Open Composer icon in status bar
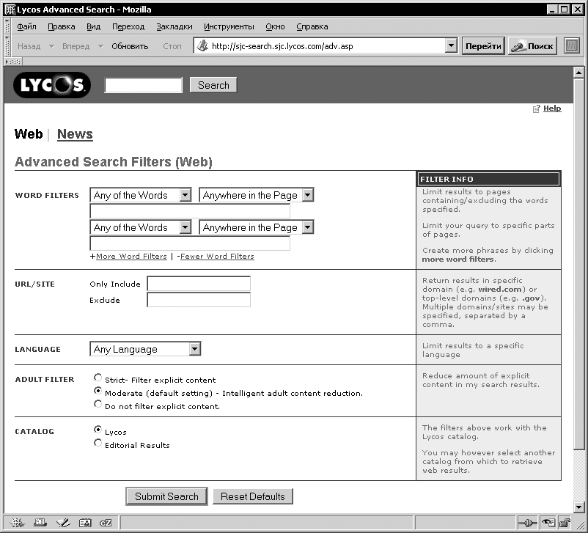The height and width of the screenshot is (533, 588). (x=62, y=523)
